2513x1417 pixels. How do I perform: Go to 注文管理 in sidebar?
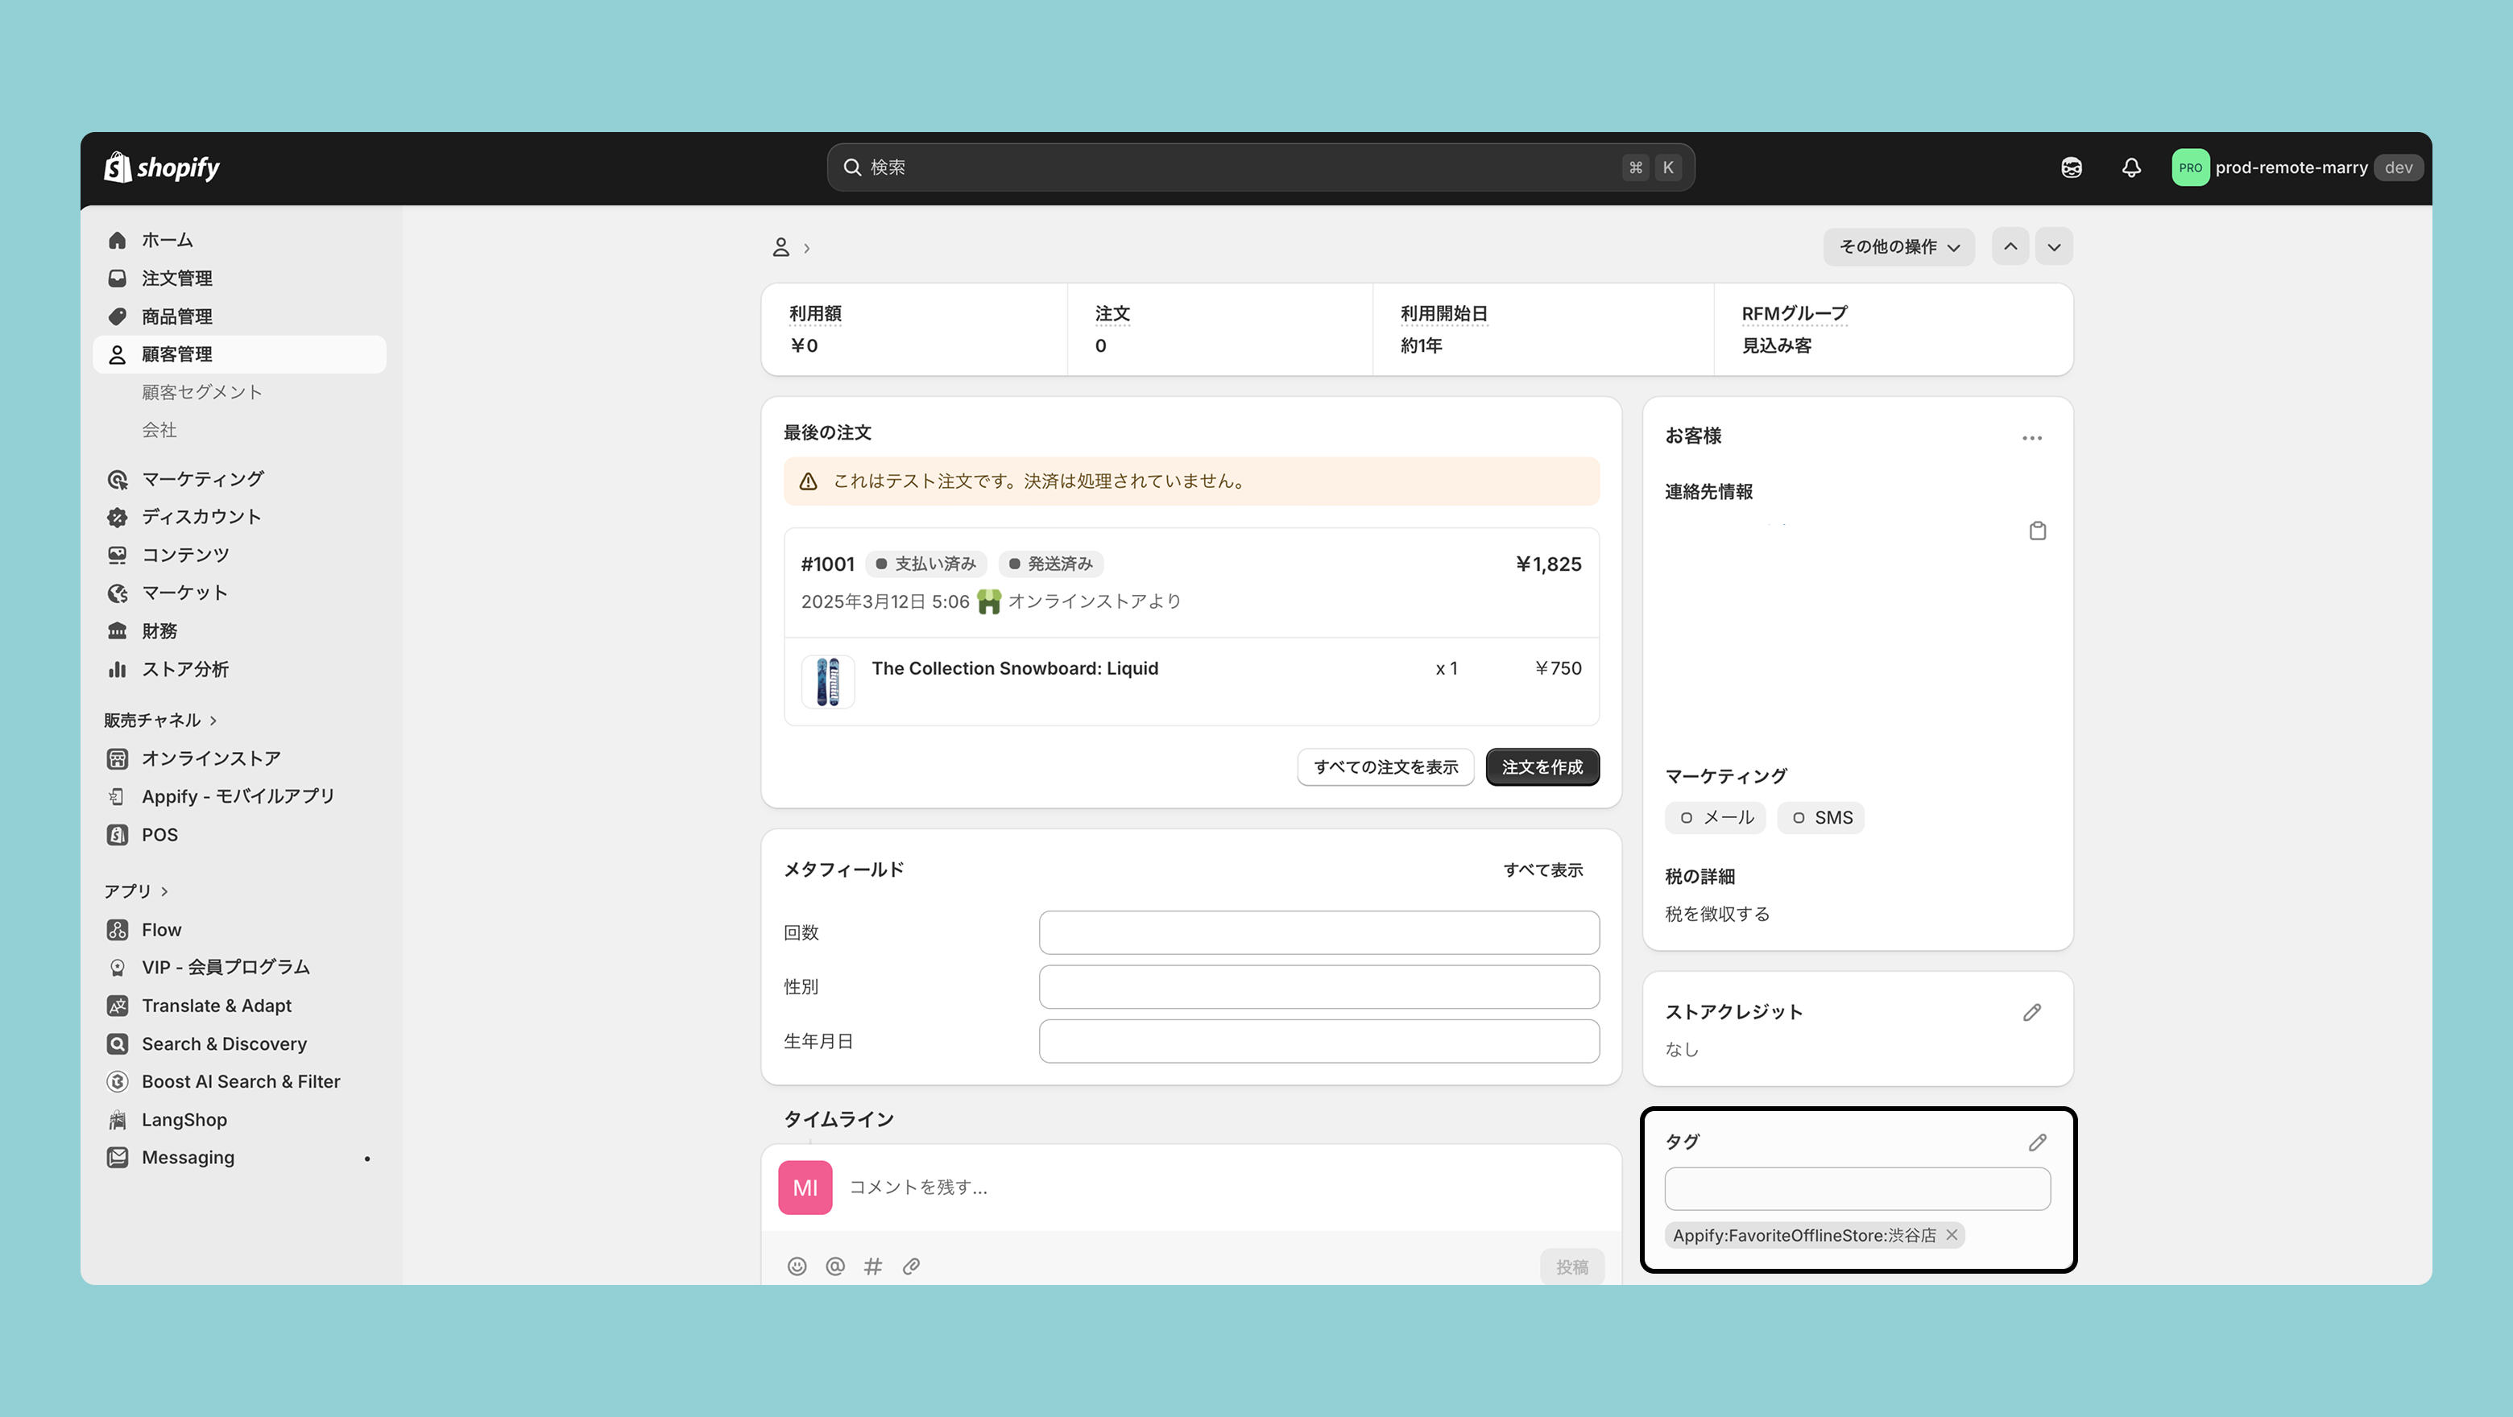[176, 278]
